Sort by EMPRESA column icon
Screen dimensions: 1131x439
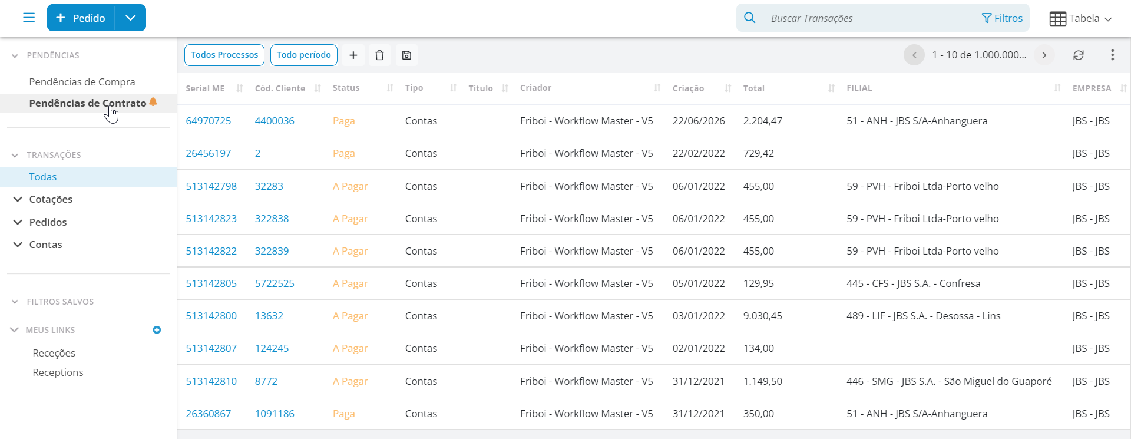1123,88
